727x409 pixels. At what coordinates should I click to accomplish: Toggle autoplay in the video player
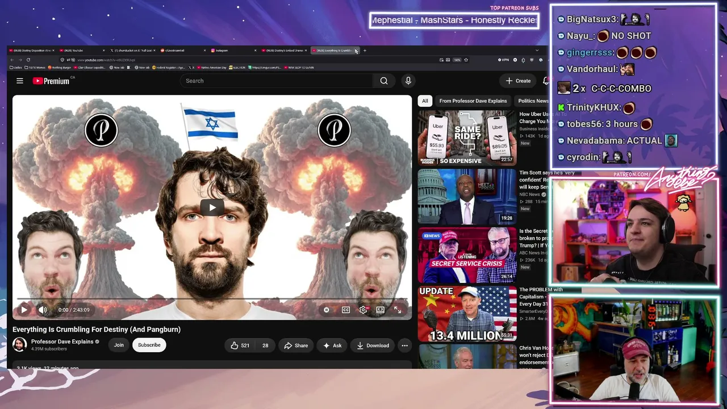(326, 310)
